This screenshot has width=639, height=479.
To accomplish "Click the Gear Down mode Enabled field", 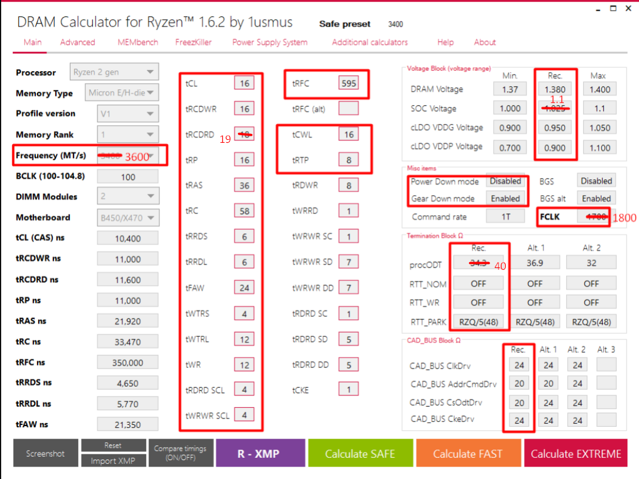I will point(506,199).
